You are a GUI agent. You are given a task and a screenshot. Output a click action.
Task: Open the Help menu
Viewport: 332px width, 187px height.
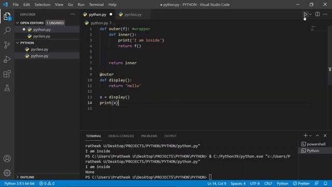[112, 5]
